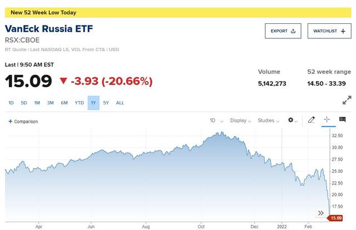Show the ALL time range
The width and height of the screenshot is (356, 230).
pyautogui.click(x=120, y=103)
